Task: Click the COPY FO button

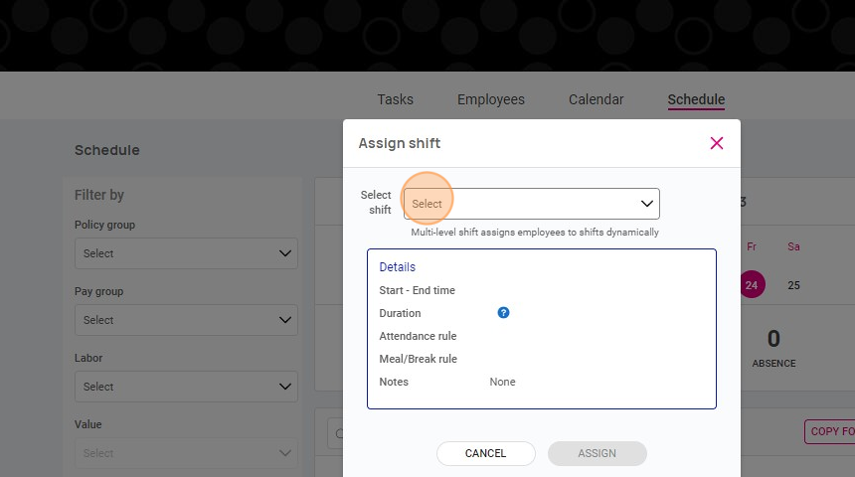Action: [829, 431]
